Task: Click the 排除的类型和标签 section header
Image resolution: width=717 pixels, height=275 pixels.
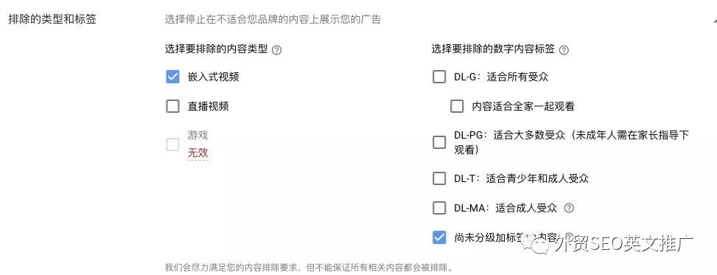Action: click(x=52, y=20)
